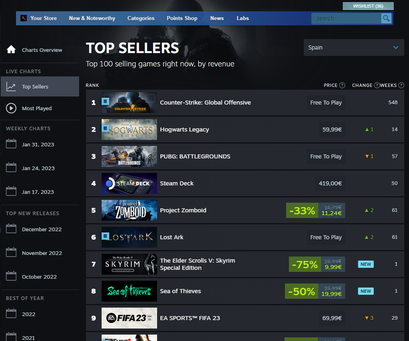409x341 pixels.
Task: Click the Most Played play icon
Action: click(x=11, y=108)
